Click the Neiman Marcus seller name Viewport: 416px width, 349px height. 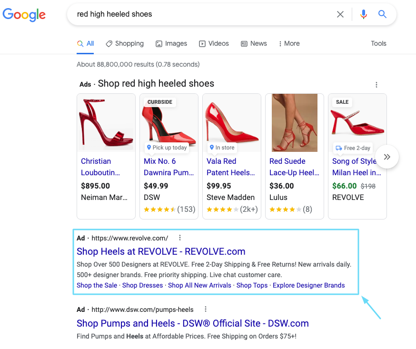(x=104, y=198)
